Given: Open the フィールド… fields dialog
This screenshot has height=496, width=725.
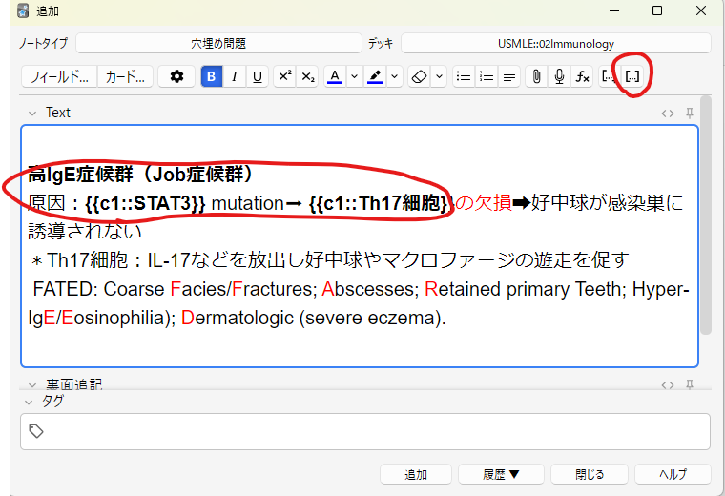Looking at the screenshot, I should (x=59, y=76).
